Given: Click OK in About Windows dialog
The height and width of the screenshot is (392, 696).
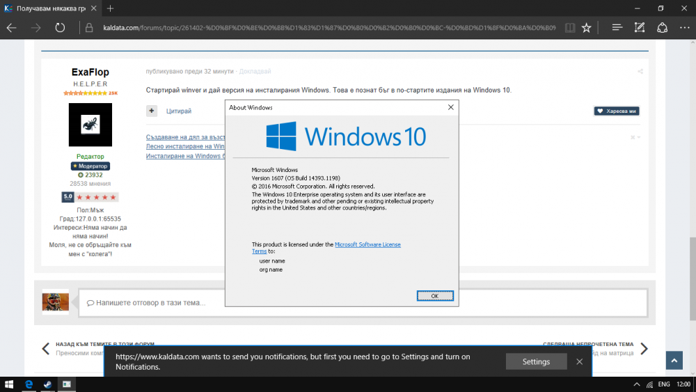Looking at the screenshot, I should (435, 296).
